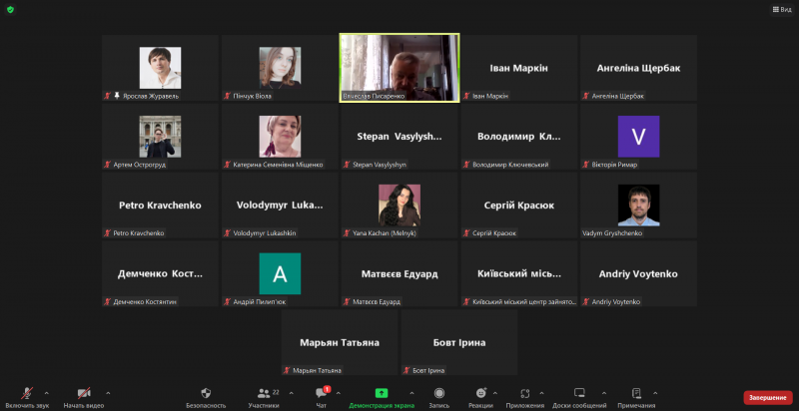Expand video options arrow next to camera
Viewport: 799px width, 411px height.
point(108,393)
